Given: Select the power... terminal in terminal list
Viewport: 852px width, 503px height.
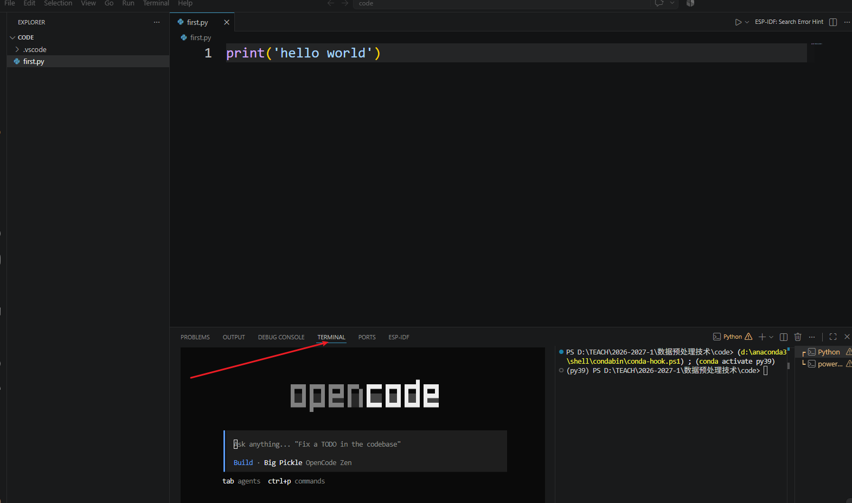Looking at the screenshot, I should (830, 364).
